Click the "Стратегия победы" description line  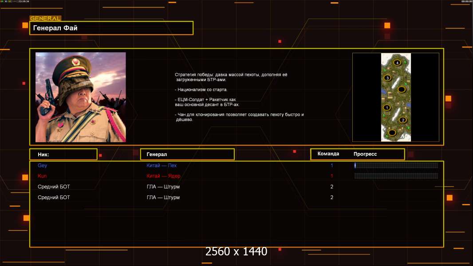[231, 77]
